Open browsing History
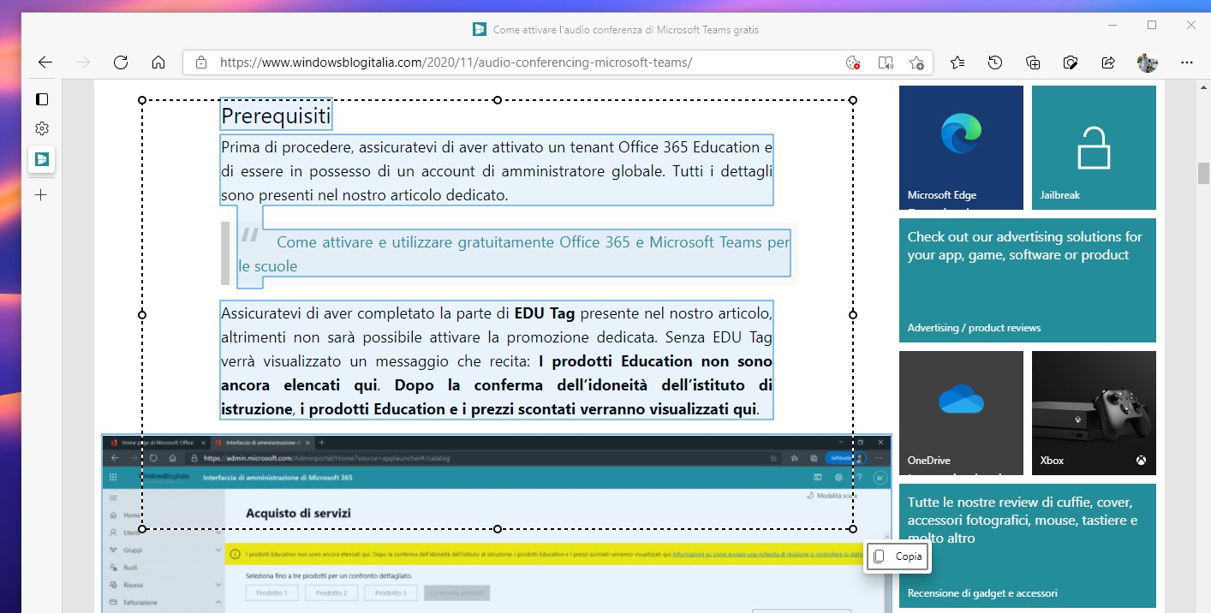 click(x=995, y=62)
